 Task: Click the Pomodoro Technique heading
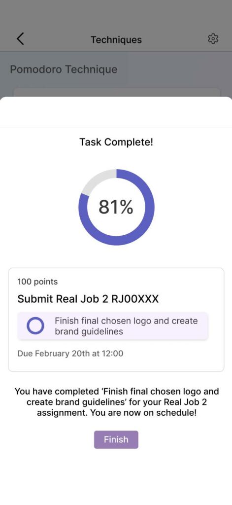pyautogui.click(x=64, y=69)
